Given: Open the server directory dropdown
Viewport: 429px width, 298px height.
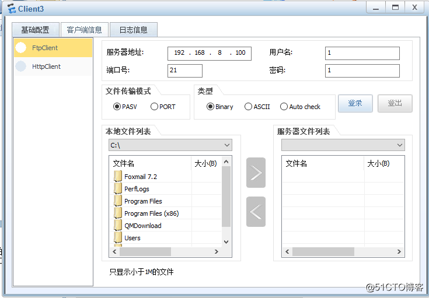Looking at the screenshot, I should pyautogui.click(x=343, y=145).
